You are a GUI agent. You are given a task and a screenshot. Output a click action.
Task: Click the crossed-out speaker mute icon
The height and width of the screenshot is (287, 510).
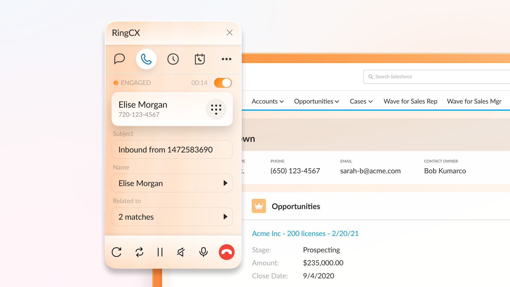pos(181,252)
